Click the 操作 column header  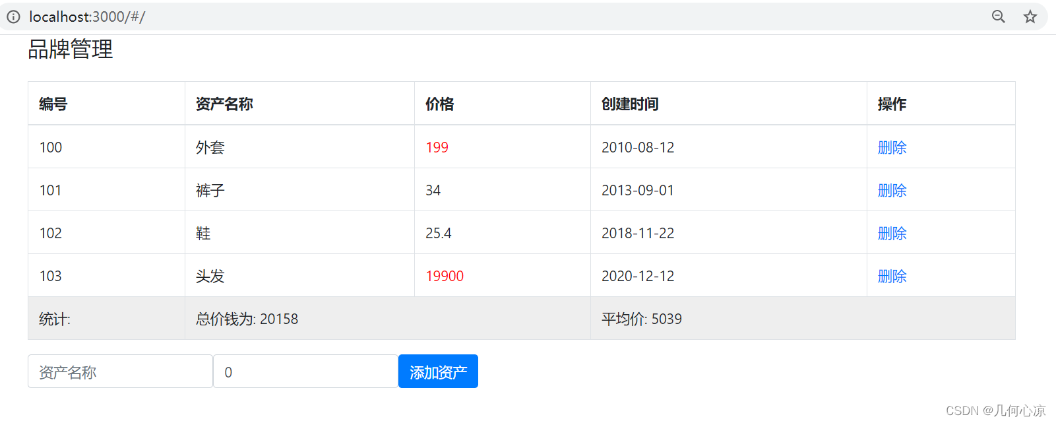(x=892, y=104)
